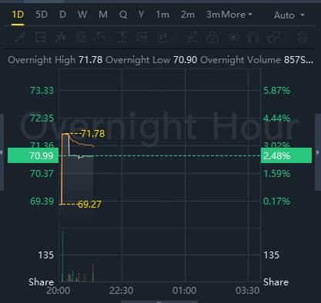Viewport: 321px width, 303px height.
Task: Expand the More timeframes dropdown
Action: click(x=236, y=15)
